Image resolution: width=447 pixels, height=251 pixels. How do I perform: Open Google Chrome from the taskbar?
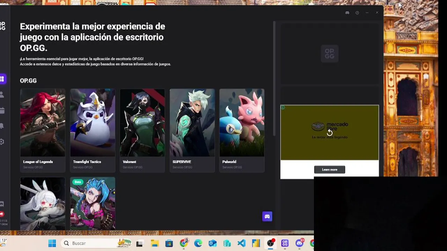(184, 243)
